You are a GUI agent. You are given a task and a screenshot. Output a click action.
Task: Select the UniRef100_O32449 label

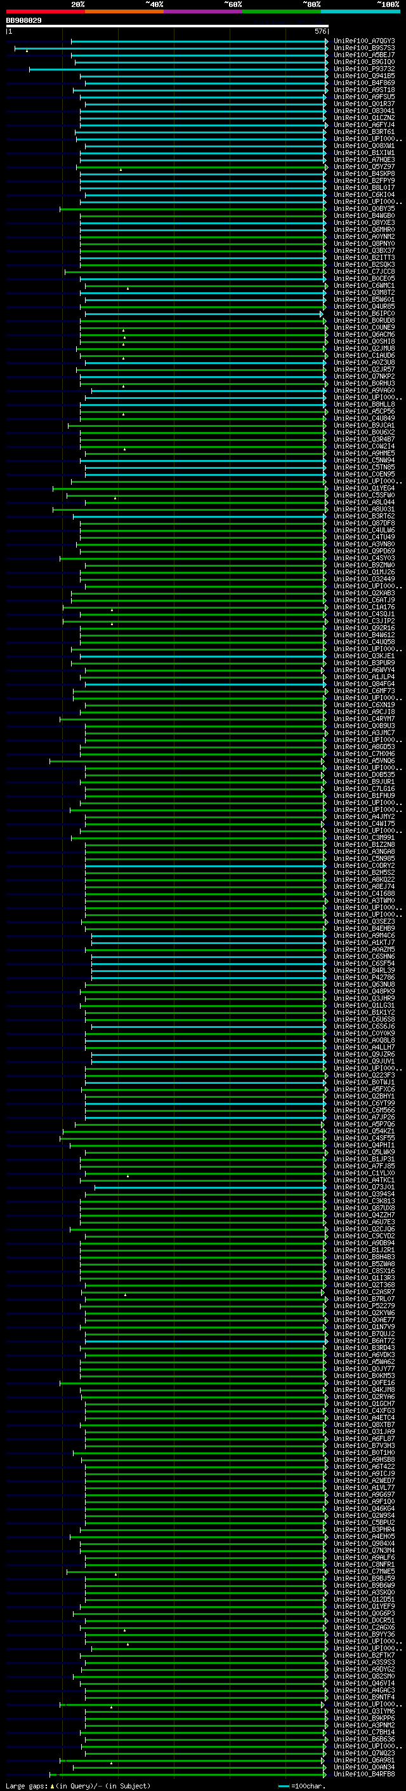click(x=363, y=579)
